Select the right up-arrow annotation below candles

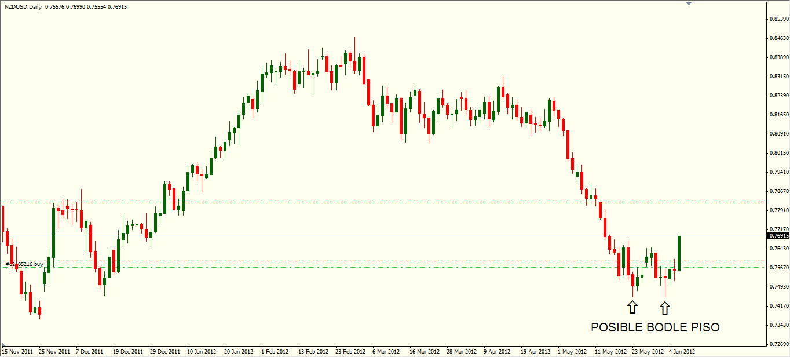click(x=665, y=306)
